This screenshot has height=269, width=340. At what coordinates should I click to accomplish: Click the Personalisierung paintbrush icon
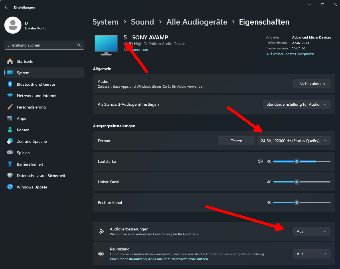click(10, 107)
